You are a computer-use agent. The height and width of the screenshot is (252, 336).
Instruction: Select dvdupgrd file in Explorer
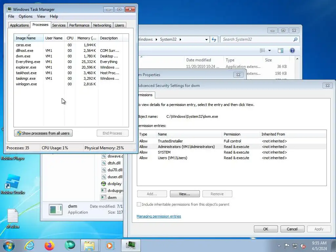(112, 191)
